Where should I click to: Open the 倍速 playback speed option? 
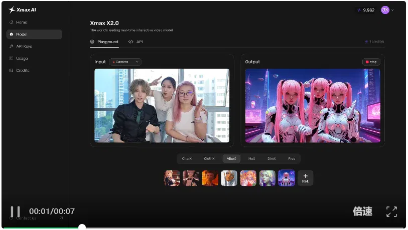click(362, 211)
